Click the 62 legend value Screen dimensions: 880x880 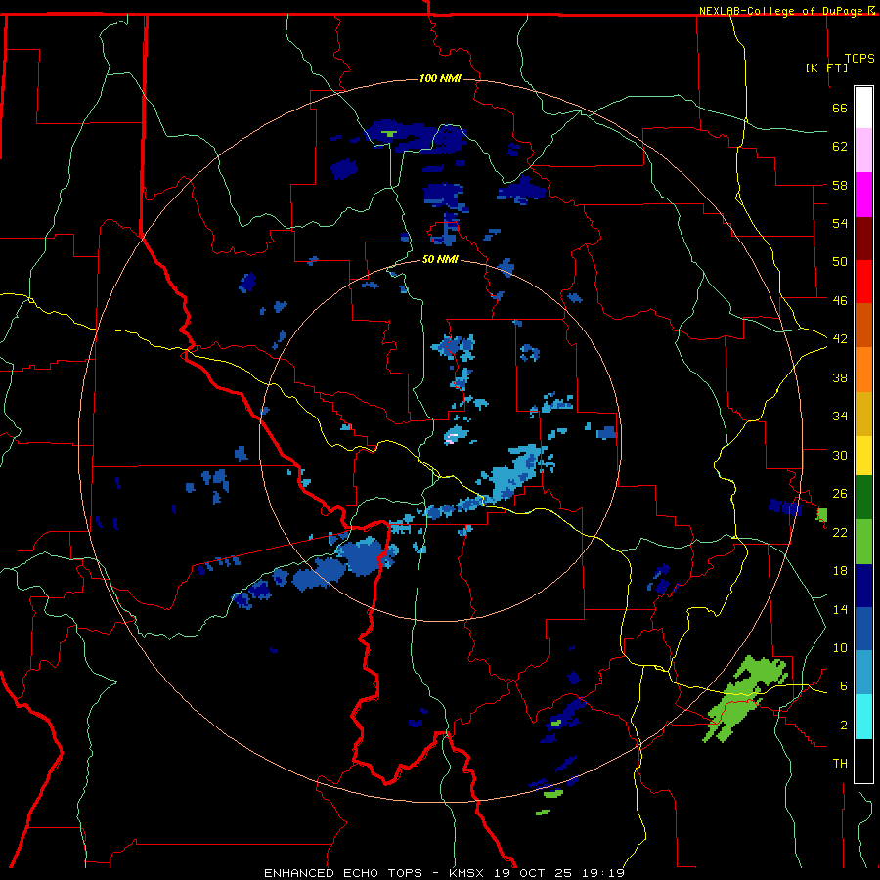point(840,146)
